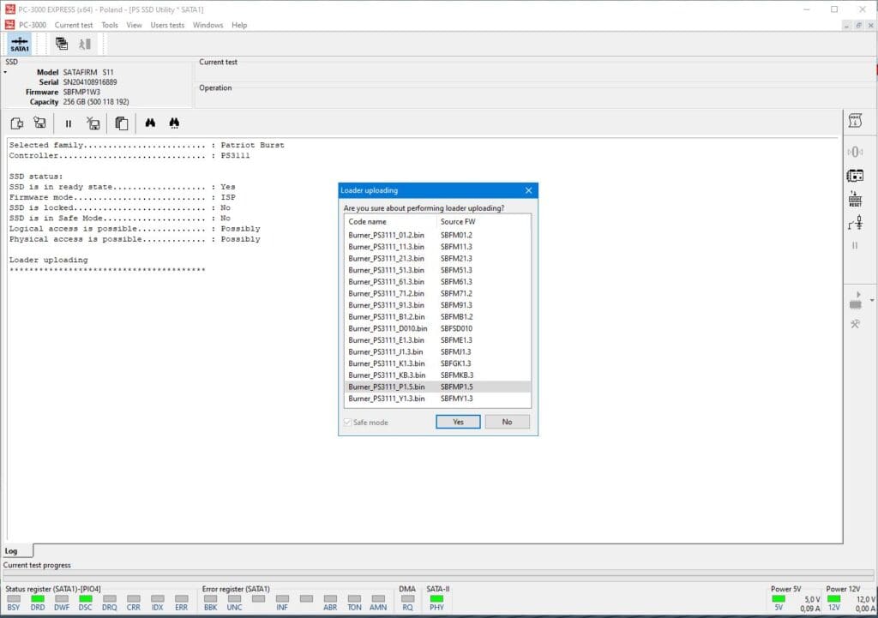Open dropdown arrow beside chip icon in the sidebar
Image resolution: width=878 pixels, height=618 pixels.
click(x=872, y=301)
